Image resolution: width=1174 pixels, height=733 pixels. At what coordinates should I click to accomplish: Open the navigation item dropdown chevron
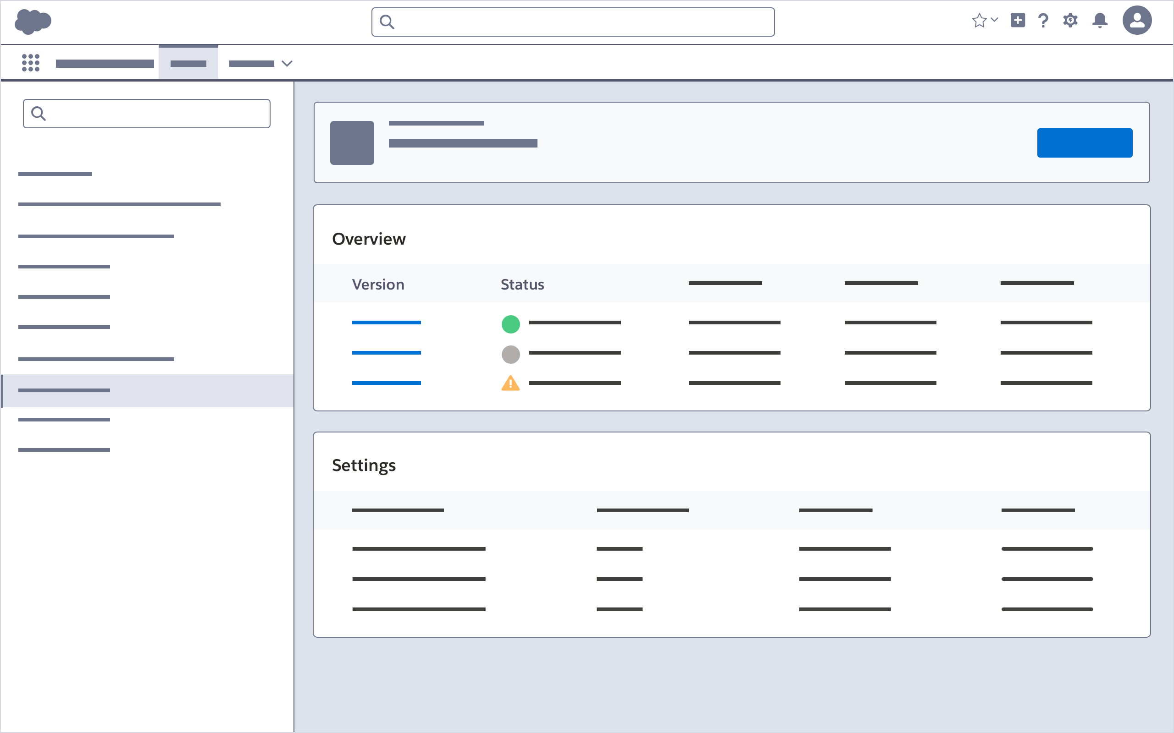(x=287, y=64)
